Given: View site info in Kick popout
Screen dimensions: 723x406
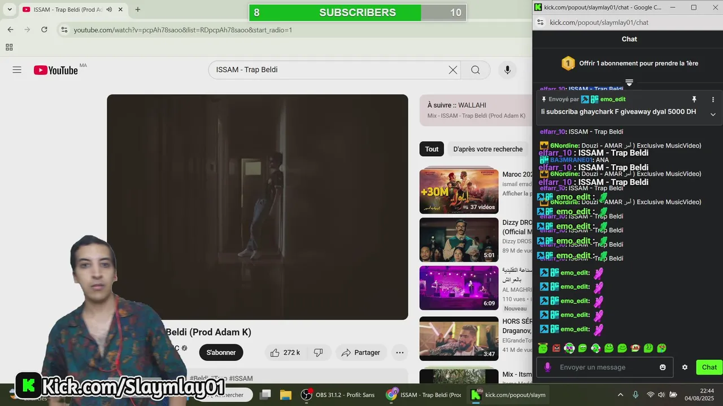Looking at the screenshot, I should tap(540, 23).
